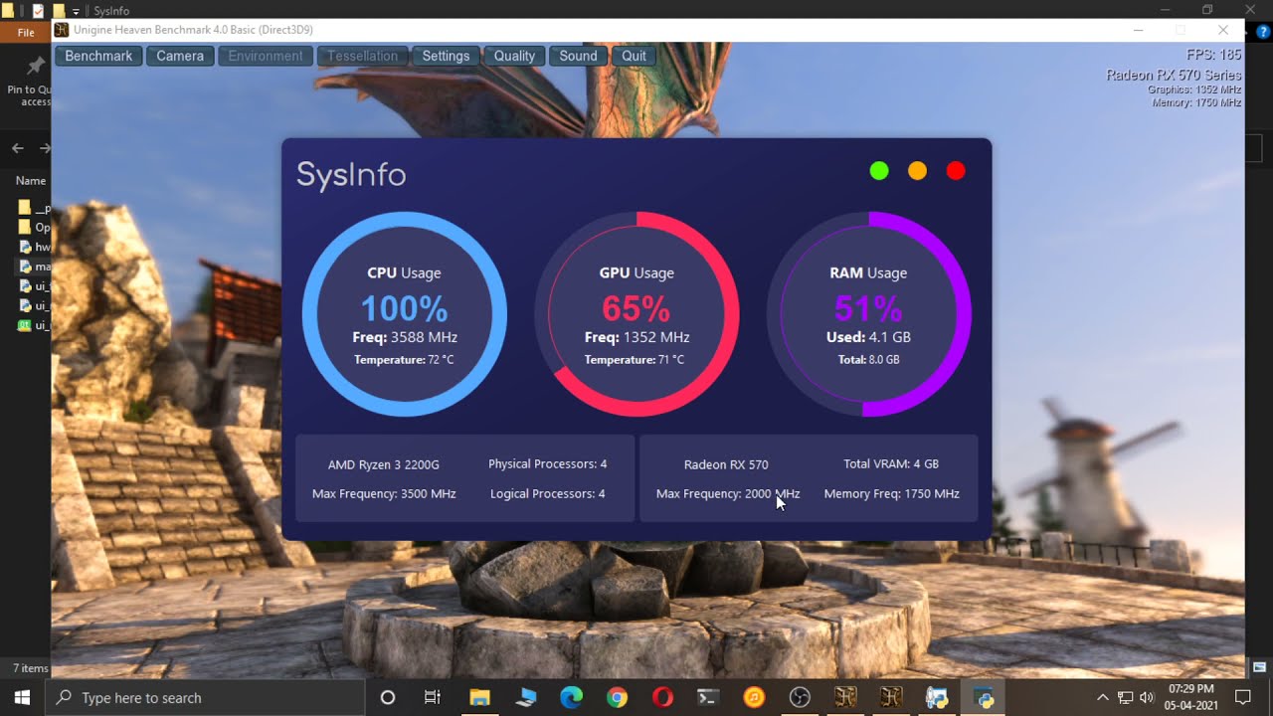Click the Heaven Benchmark title bar icon

click(x=62, y=30)
